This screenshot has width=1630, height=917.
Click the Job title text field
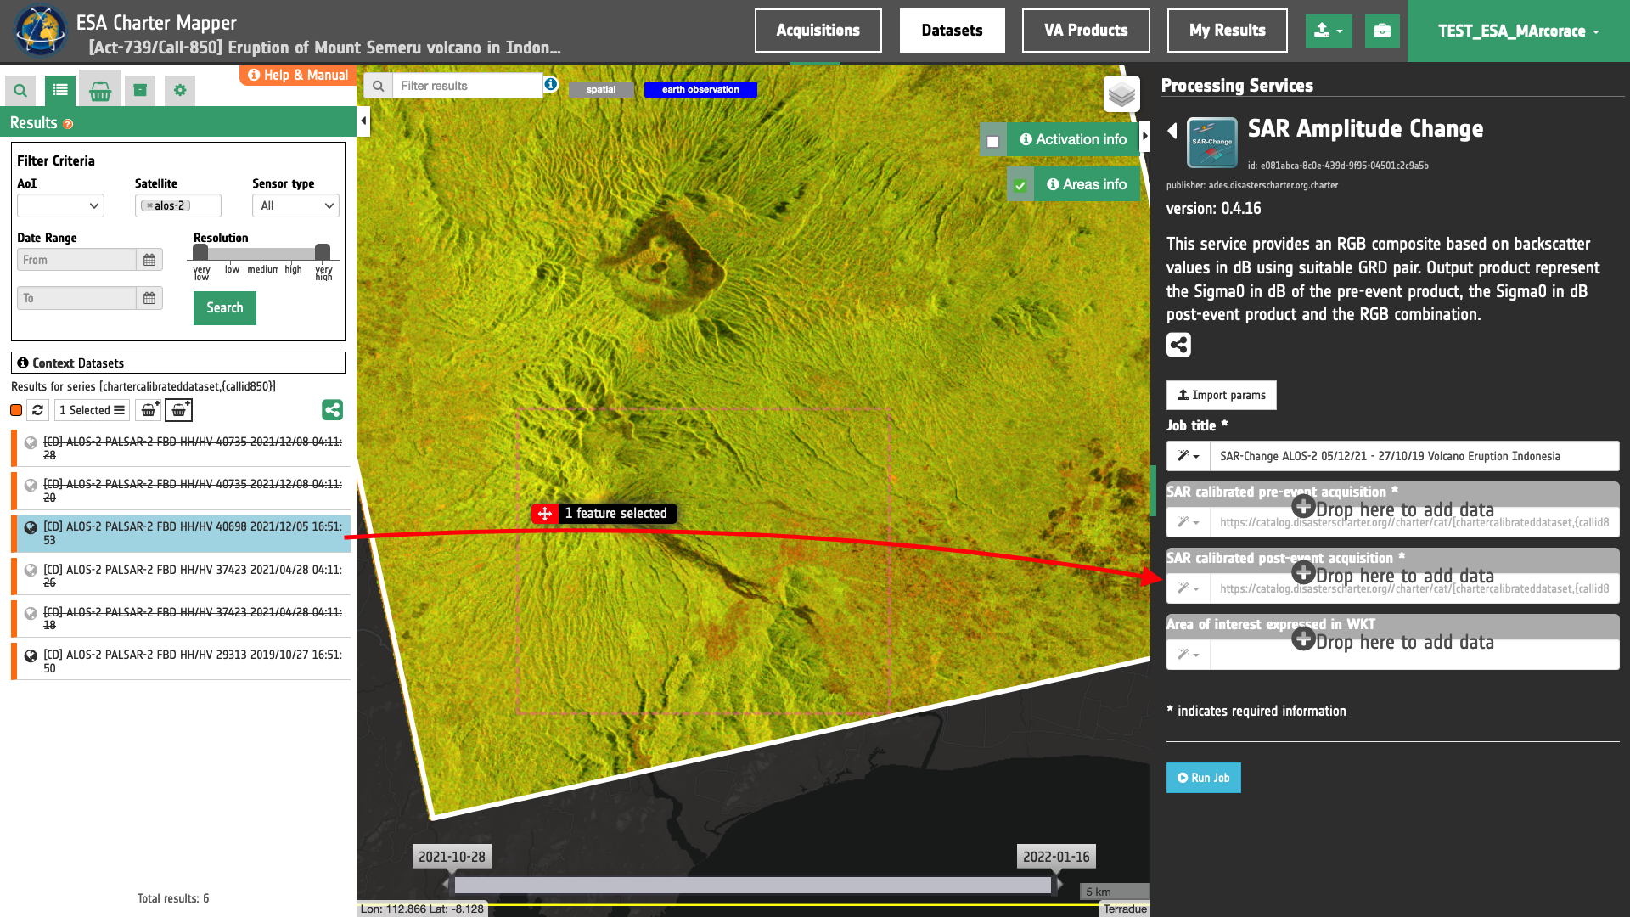pos(1414,456)
